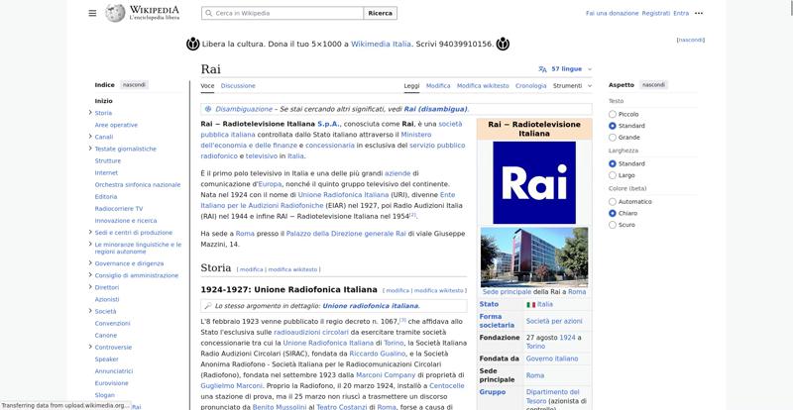Expand Testate giornalistiche in index
793x410 pixels.
90,149
